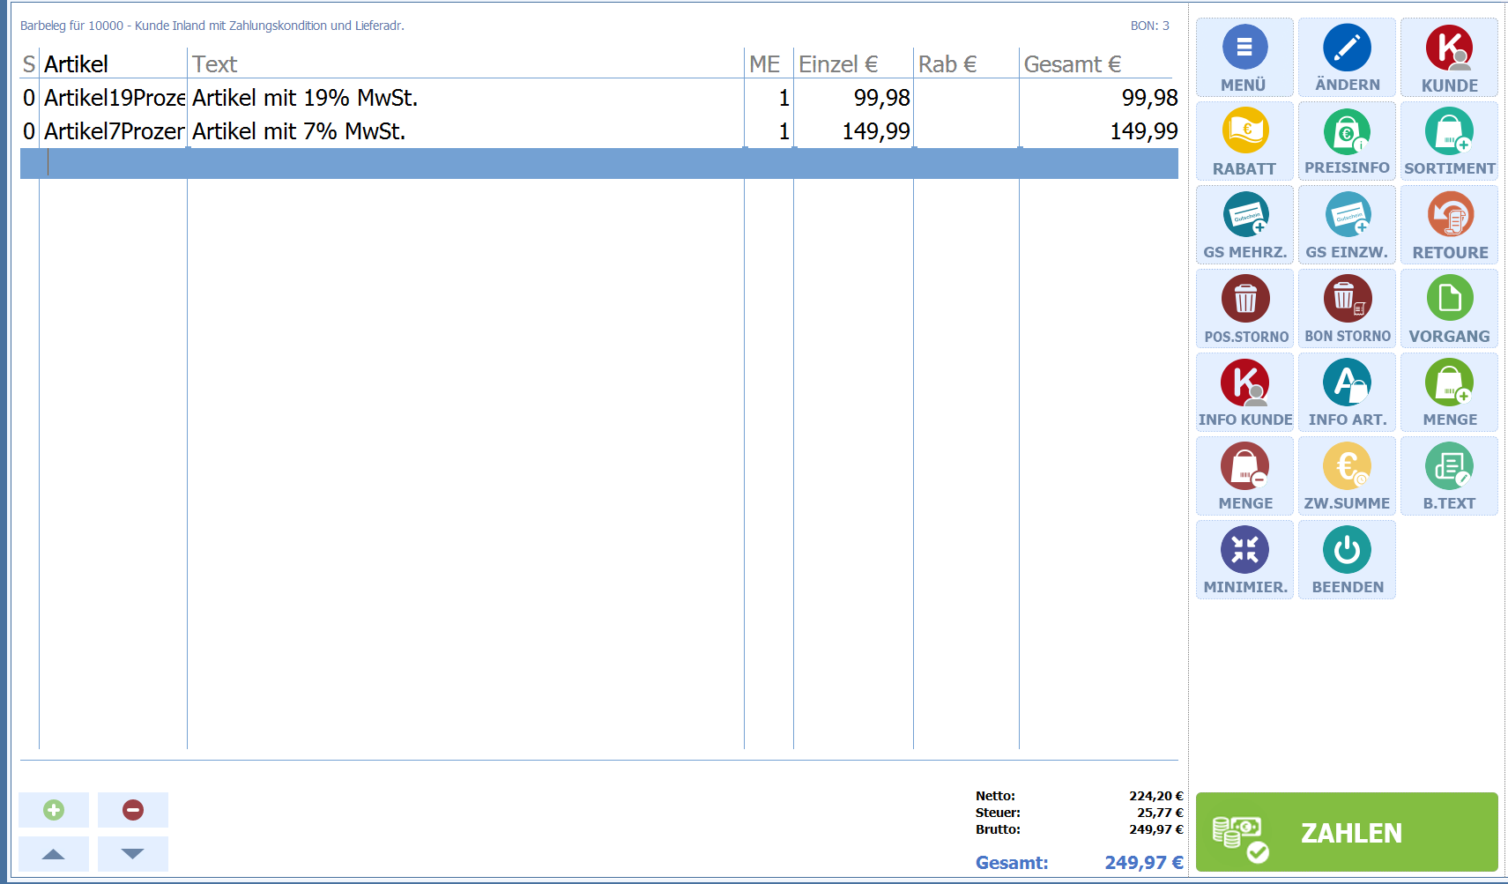The image size is (1508, 884).
Task: Open the MENÜ button
Action: (x=1244, y=57)
